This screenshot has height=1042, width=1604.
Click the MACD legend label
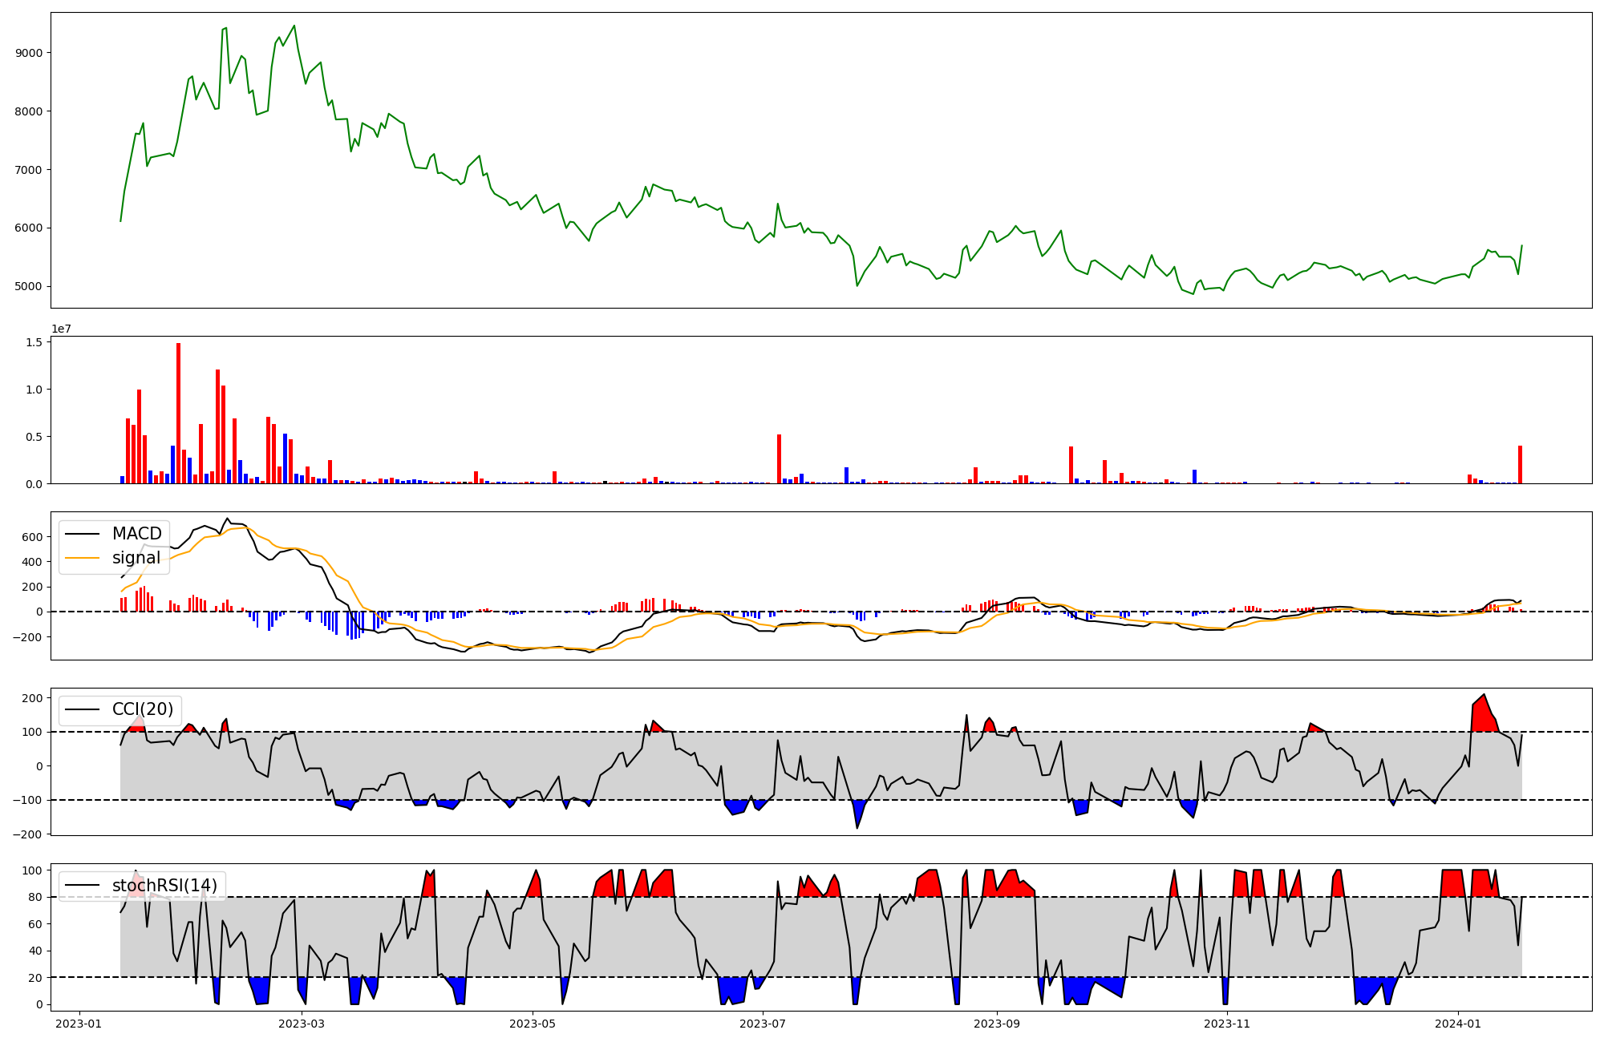pos(136,534)
